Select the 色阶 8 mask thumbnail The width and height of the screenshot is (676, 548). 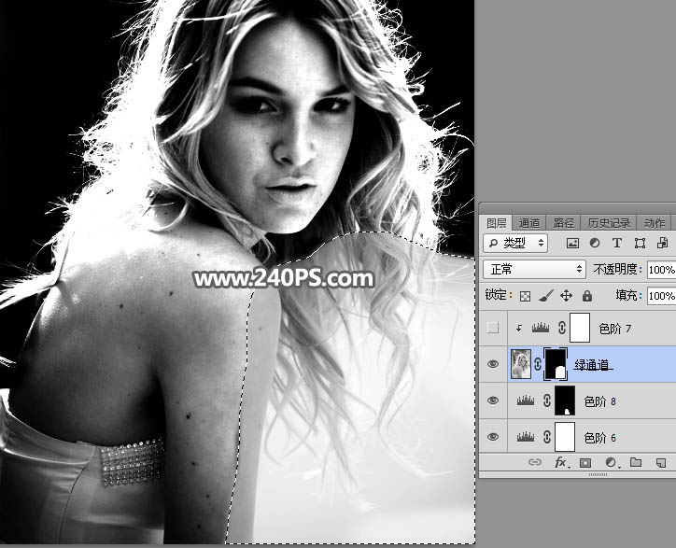(x=565, y=400)
